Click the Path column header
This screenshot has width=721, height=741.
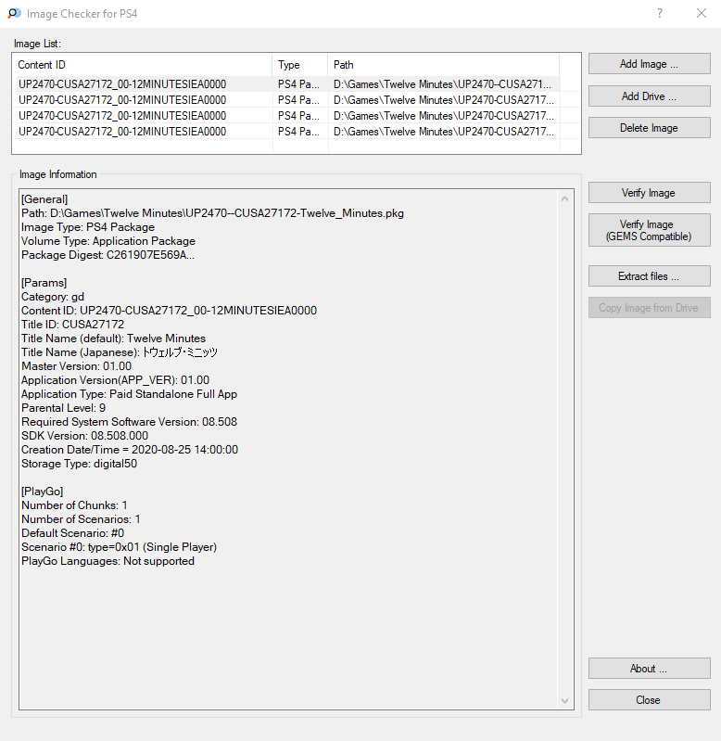click(444, 65)
